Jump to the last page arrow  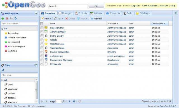74,101
